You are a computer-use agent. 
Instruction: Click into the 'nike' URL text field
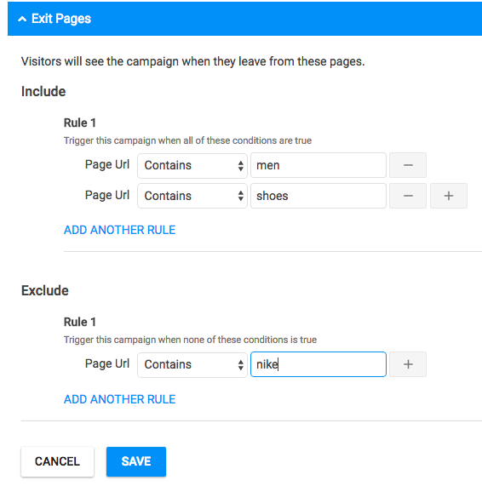(318, 364)
